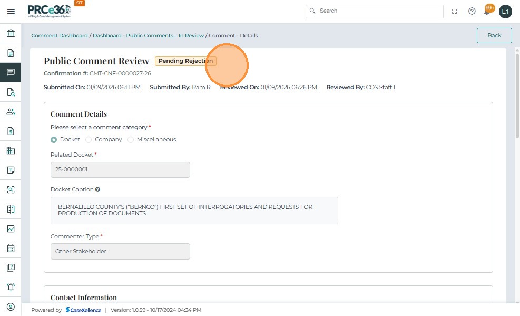Image resolution: width=520 pixels, height=316 pixels.
Task: Select the Company comment category
Action: (x=89, y=140)
